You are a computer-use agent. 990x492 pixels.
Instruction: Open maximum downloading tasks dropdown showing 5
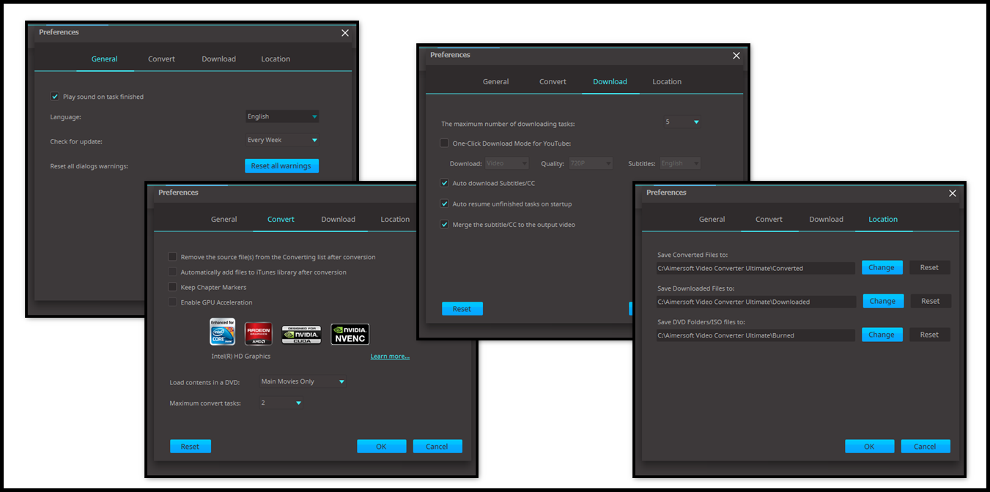coord(682,122)
